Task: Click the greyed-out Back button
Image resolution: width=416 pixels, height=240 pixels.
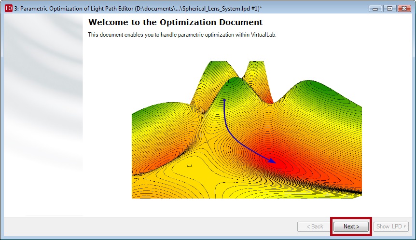Action: tap(315, 227)
